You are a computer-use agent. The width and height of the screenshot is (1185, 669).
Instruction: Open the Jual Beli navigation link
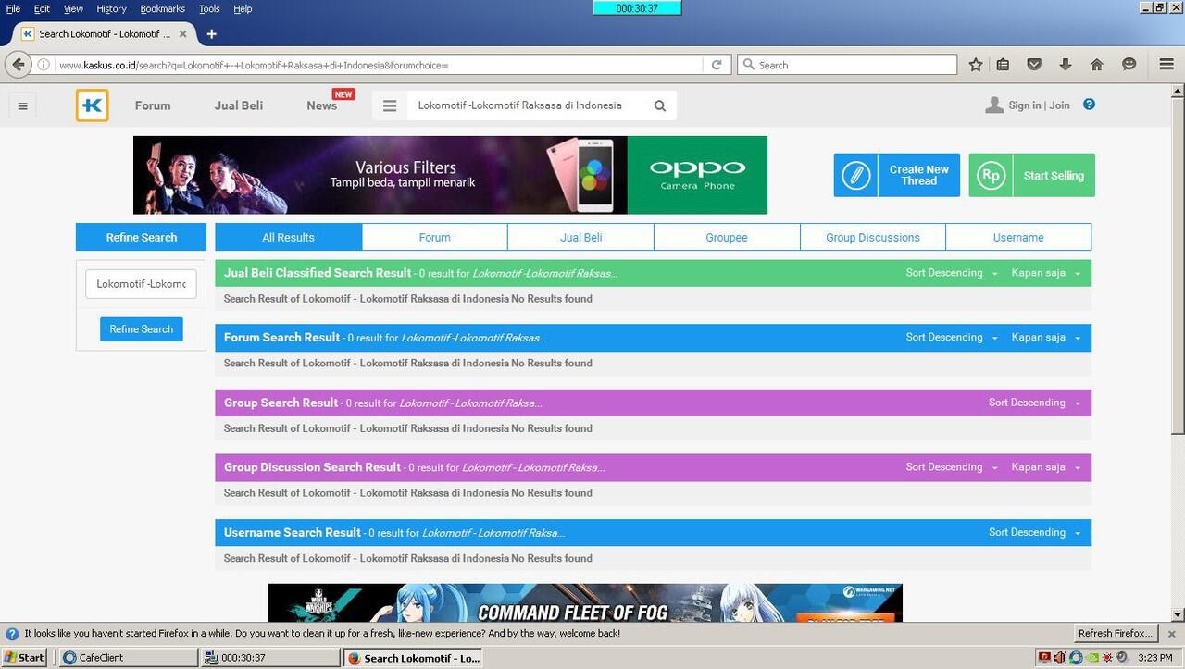(239, 105)
